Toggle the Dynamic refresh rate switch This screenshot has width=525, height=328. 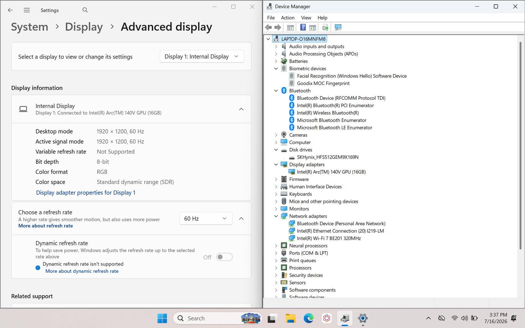tap(224, 257)
